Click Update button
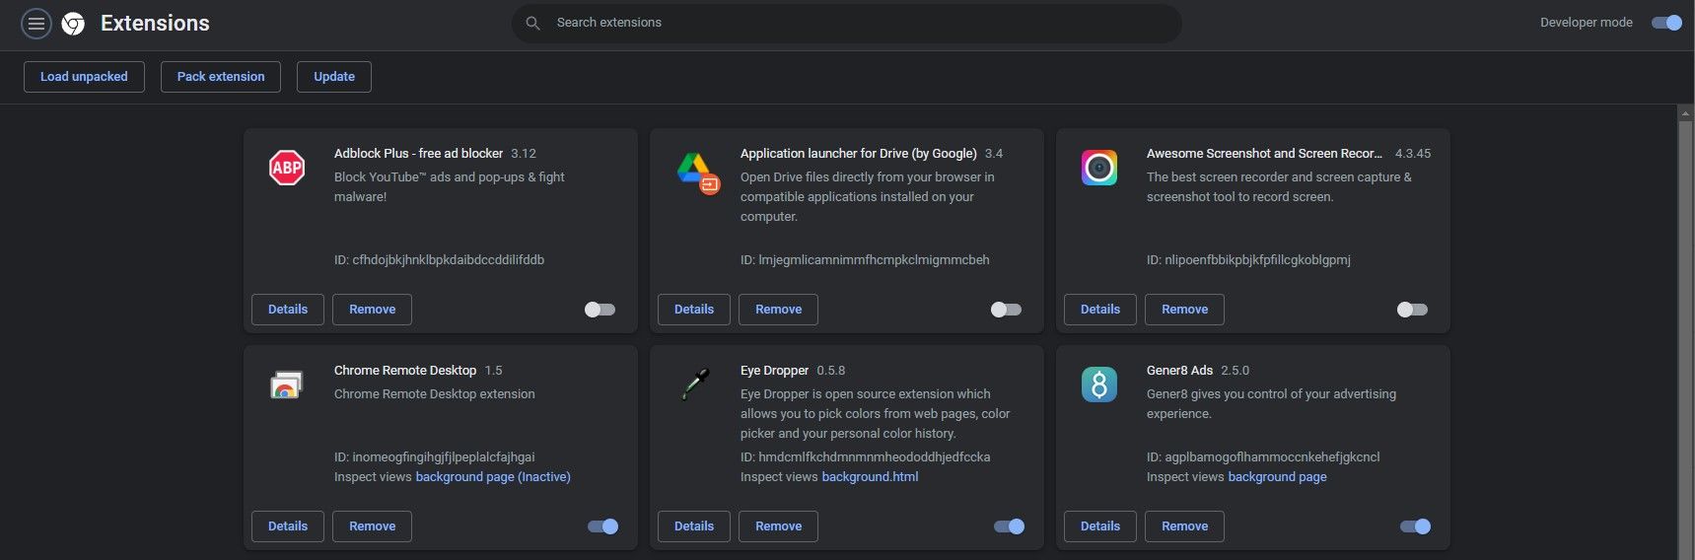Image resolution: width=1695 pixels, height=560 pixels. coord(334,77)
